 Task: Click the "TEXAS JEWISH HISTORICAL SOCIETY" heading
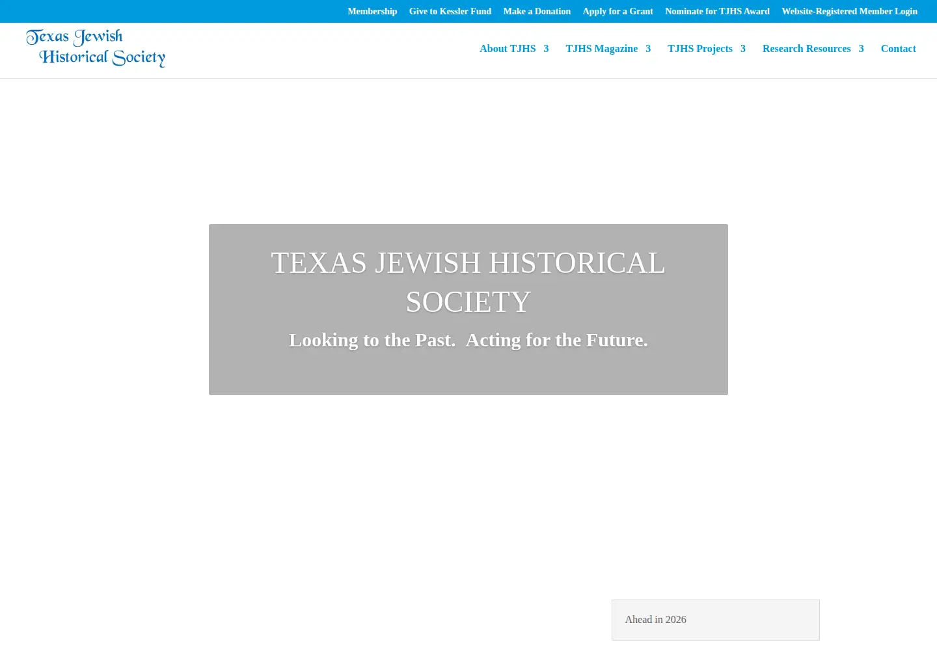click(468, 282)
